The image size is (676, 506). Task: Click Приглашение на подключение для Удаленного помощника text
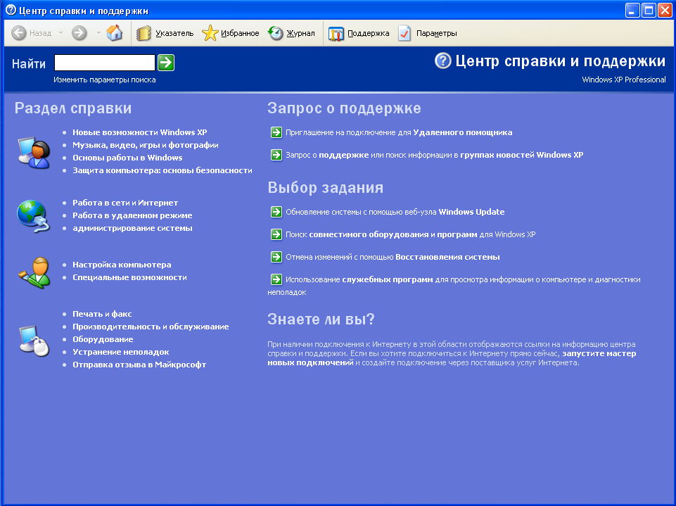[x=399, y=132]
